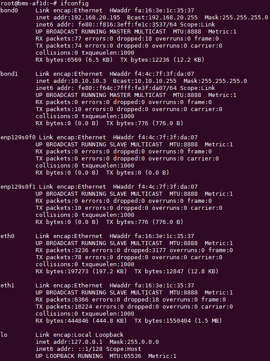Select bond0 IP address 192.168.20.195

coord(96,18)
